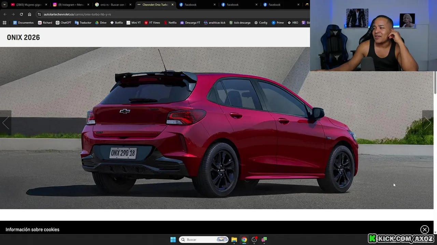Open Google Chrome from the taskbar
437x245 pixels.
pos(244,240)
